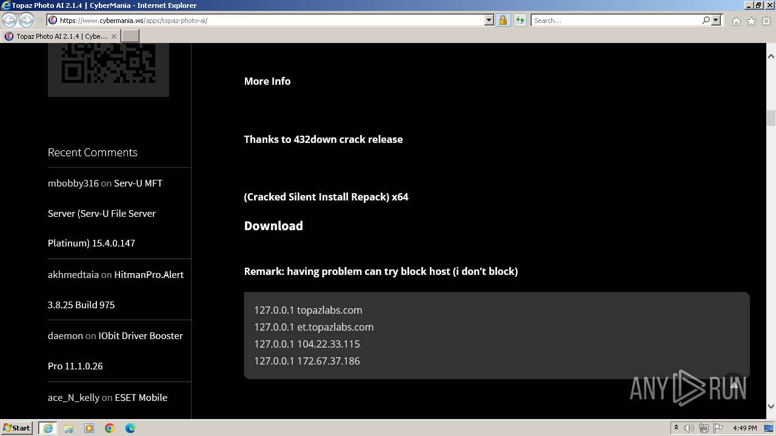This screenshot has height=436, width=776.
Task: Click the network tray icon
Action: point(704,428)
